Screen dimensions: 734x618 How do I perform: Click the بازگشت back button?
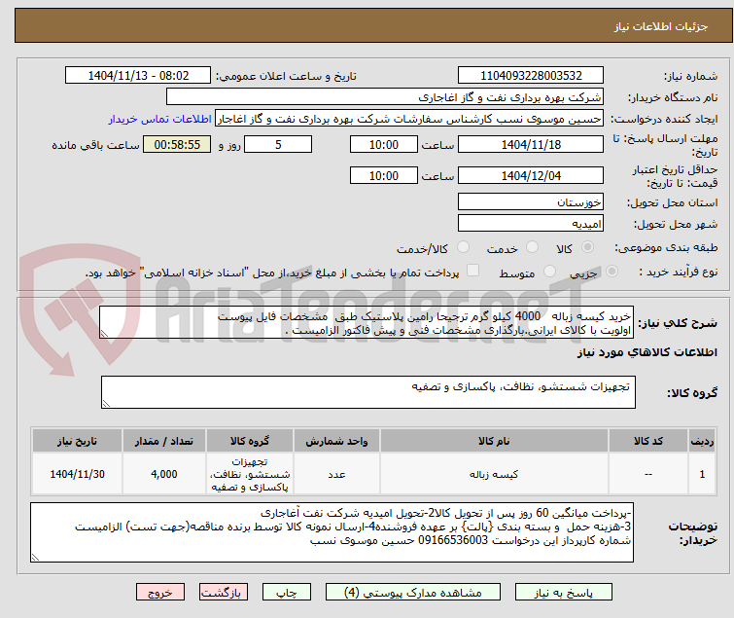click(x=224, y=593)
